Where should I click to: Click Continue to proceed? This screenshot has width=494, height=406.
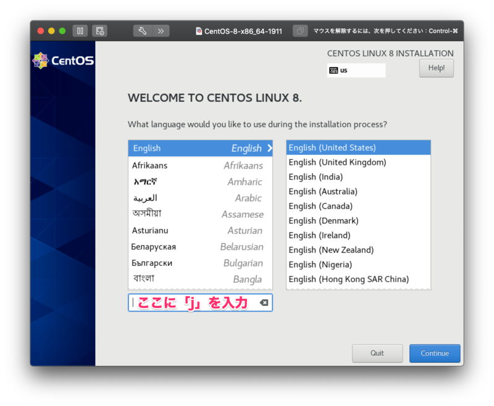[x=435, y=353]
